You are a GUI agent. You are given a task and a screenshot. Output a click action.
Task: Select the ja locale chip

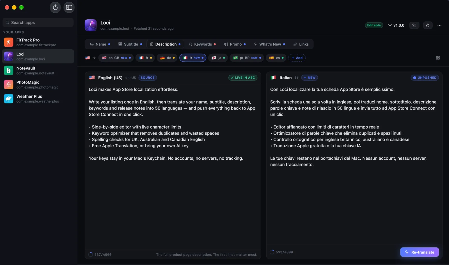click(x=218, y=58)
